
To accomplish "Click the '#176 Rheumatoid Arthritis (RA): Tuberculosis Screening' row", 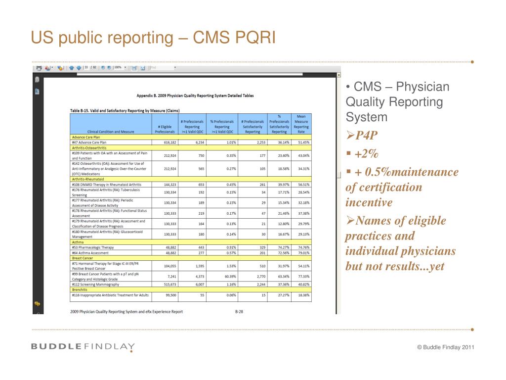I will click(x=191, y=192).
